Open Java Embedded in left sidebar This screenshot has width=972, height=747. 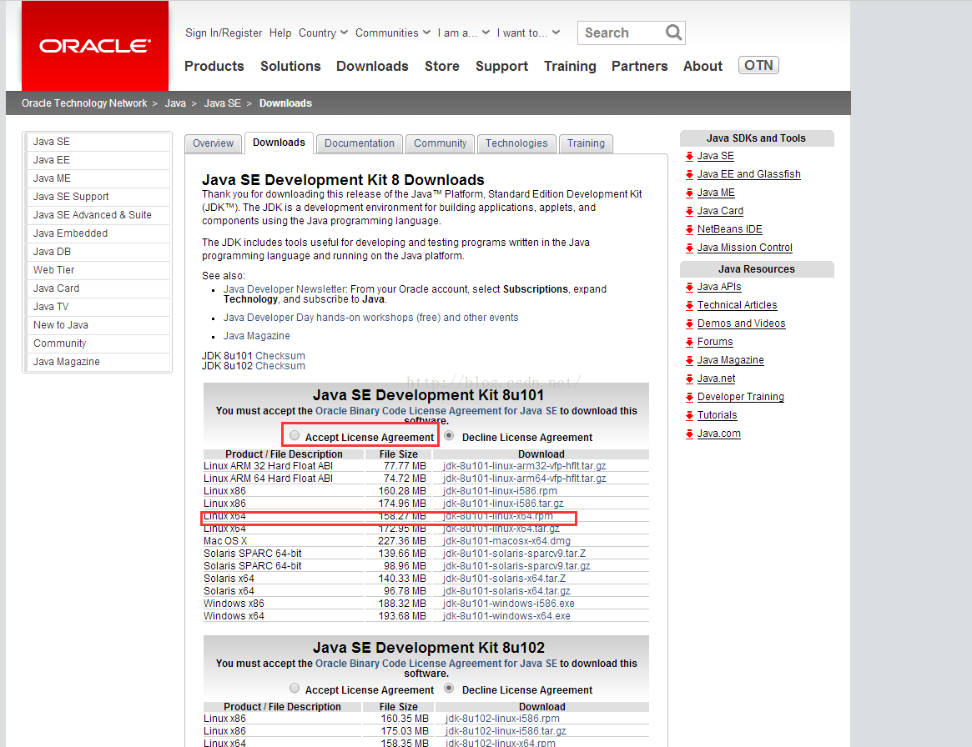pyautogui.click(x=98, y=233)
